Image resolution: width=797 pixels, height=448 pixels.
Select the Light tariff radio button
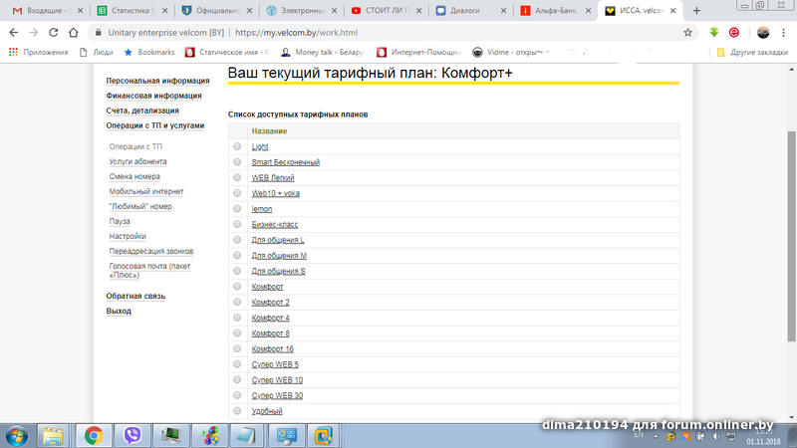pos(237,146)
